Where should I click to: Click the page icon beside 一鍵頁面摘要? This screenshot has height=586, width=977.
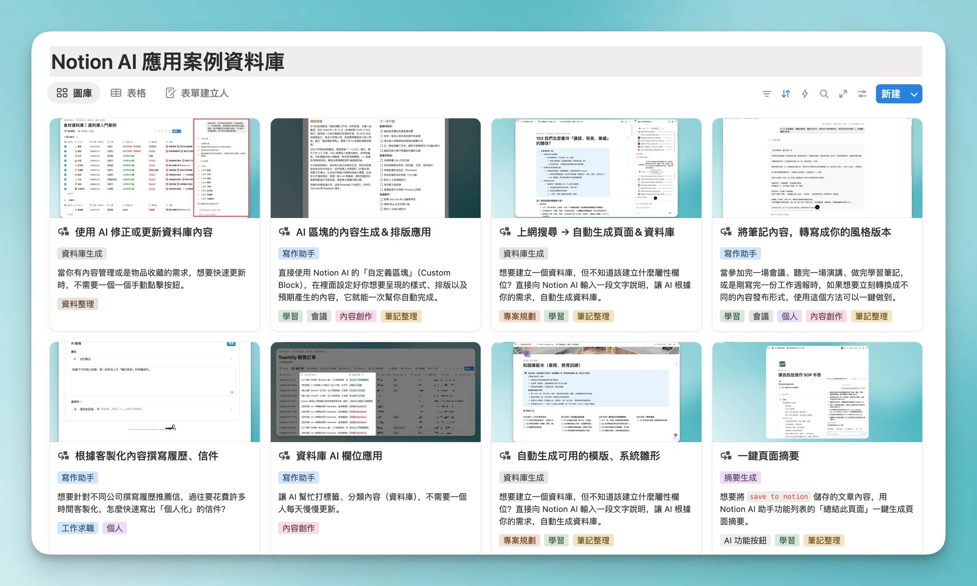click(726, 456)
